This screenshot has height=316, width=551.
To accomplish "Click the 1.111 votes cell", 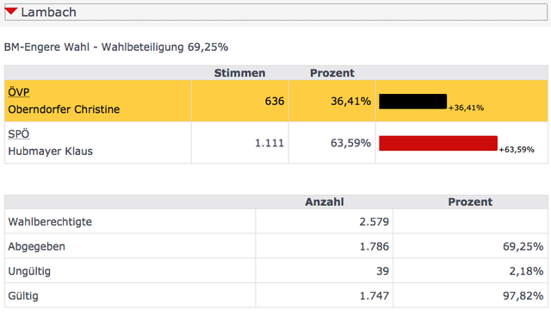I will point(240,143).
